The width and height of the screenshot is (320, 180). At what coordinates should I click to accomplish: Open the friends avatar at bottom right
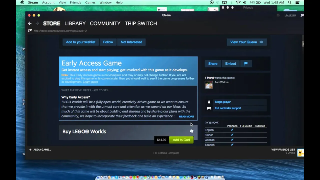pyautogui.click(x=300, y=152)
